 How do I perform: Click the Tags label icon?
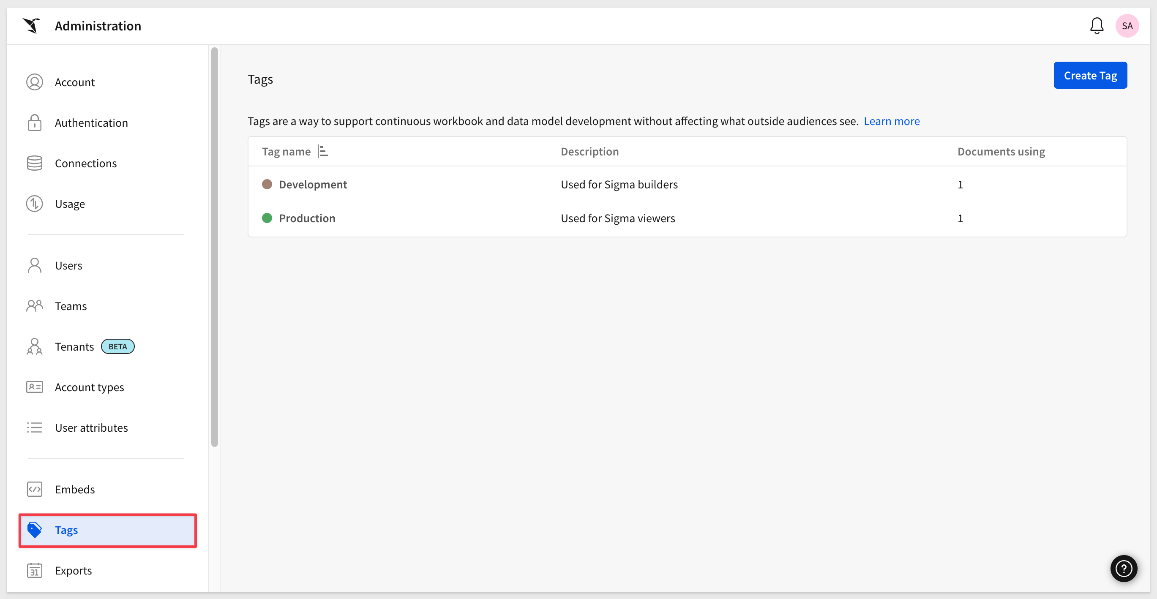(35, 530)
